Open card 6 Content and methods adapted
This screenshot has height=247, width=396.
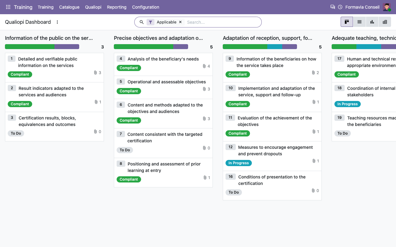[163, 114]
